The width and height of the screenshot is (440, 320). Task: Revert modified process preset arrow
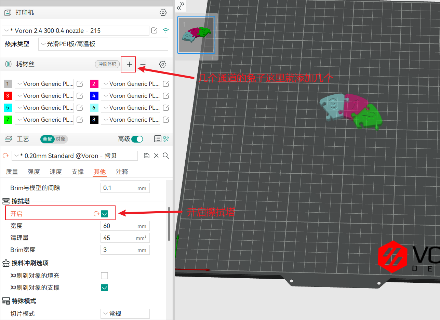5,156
